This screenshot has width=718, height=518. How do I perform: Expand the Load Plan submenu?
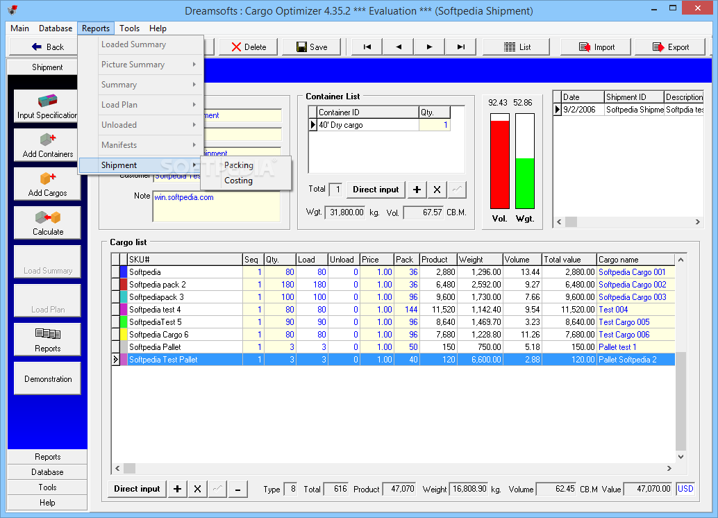(141, 105)
